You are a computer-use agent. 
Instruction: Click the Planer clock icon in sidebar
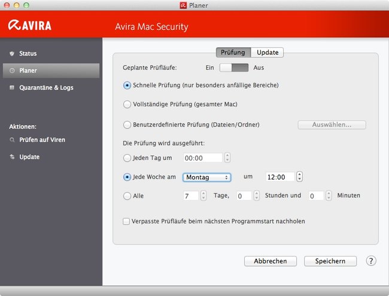tap(12, 71)
